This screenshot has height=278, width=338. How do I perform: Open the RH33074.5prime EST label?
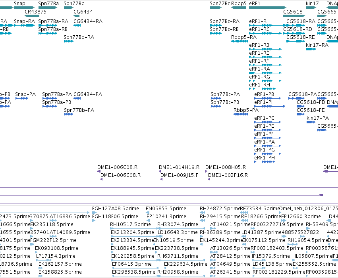178,224
